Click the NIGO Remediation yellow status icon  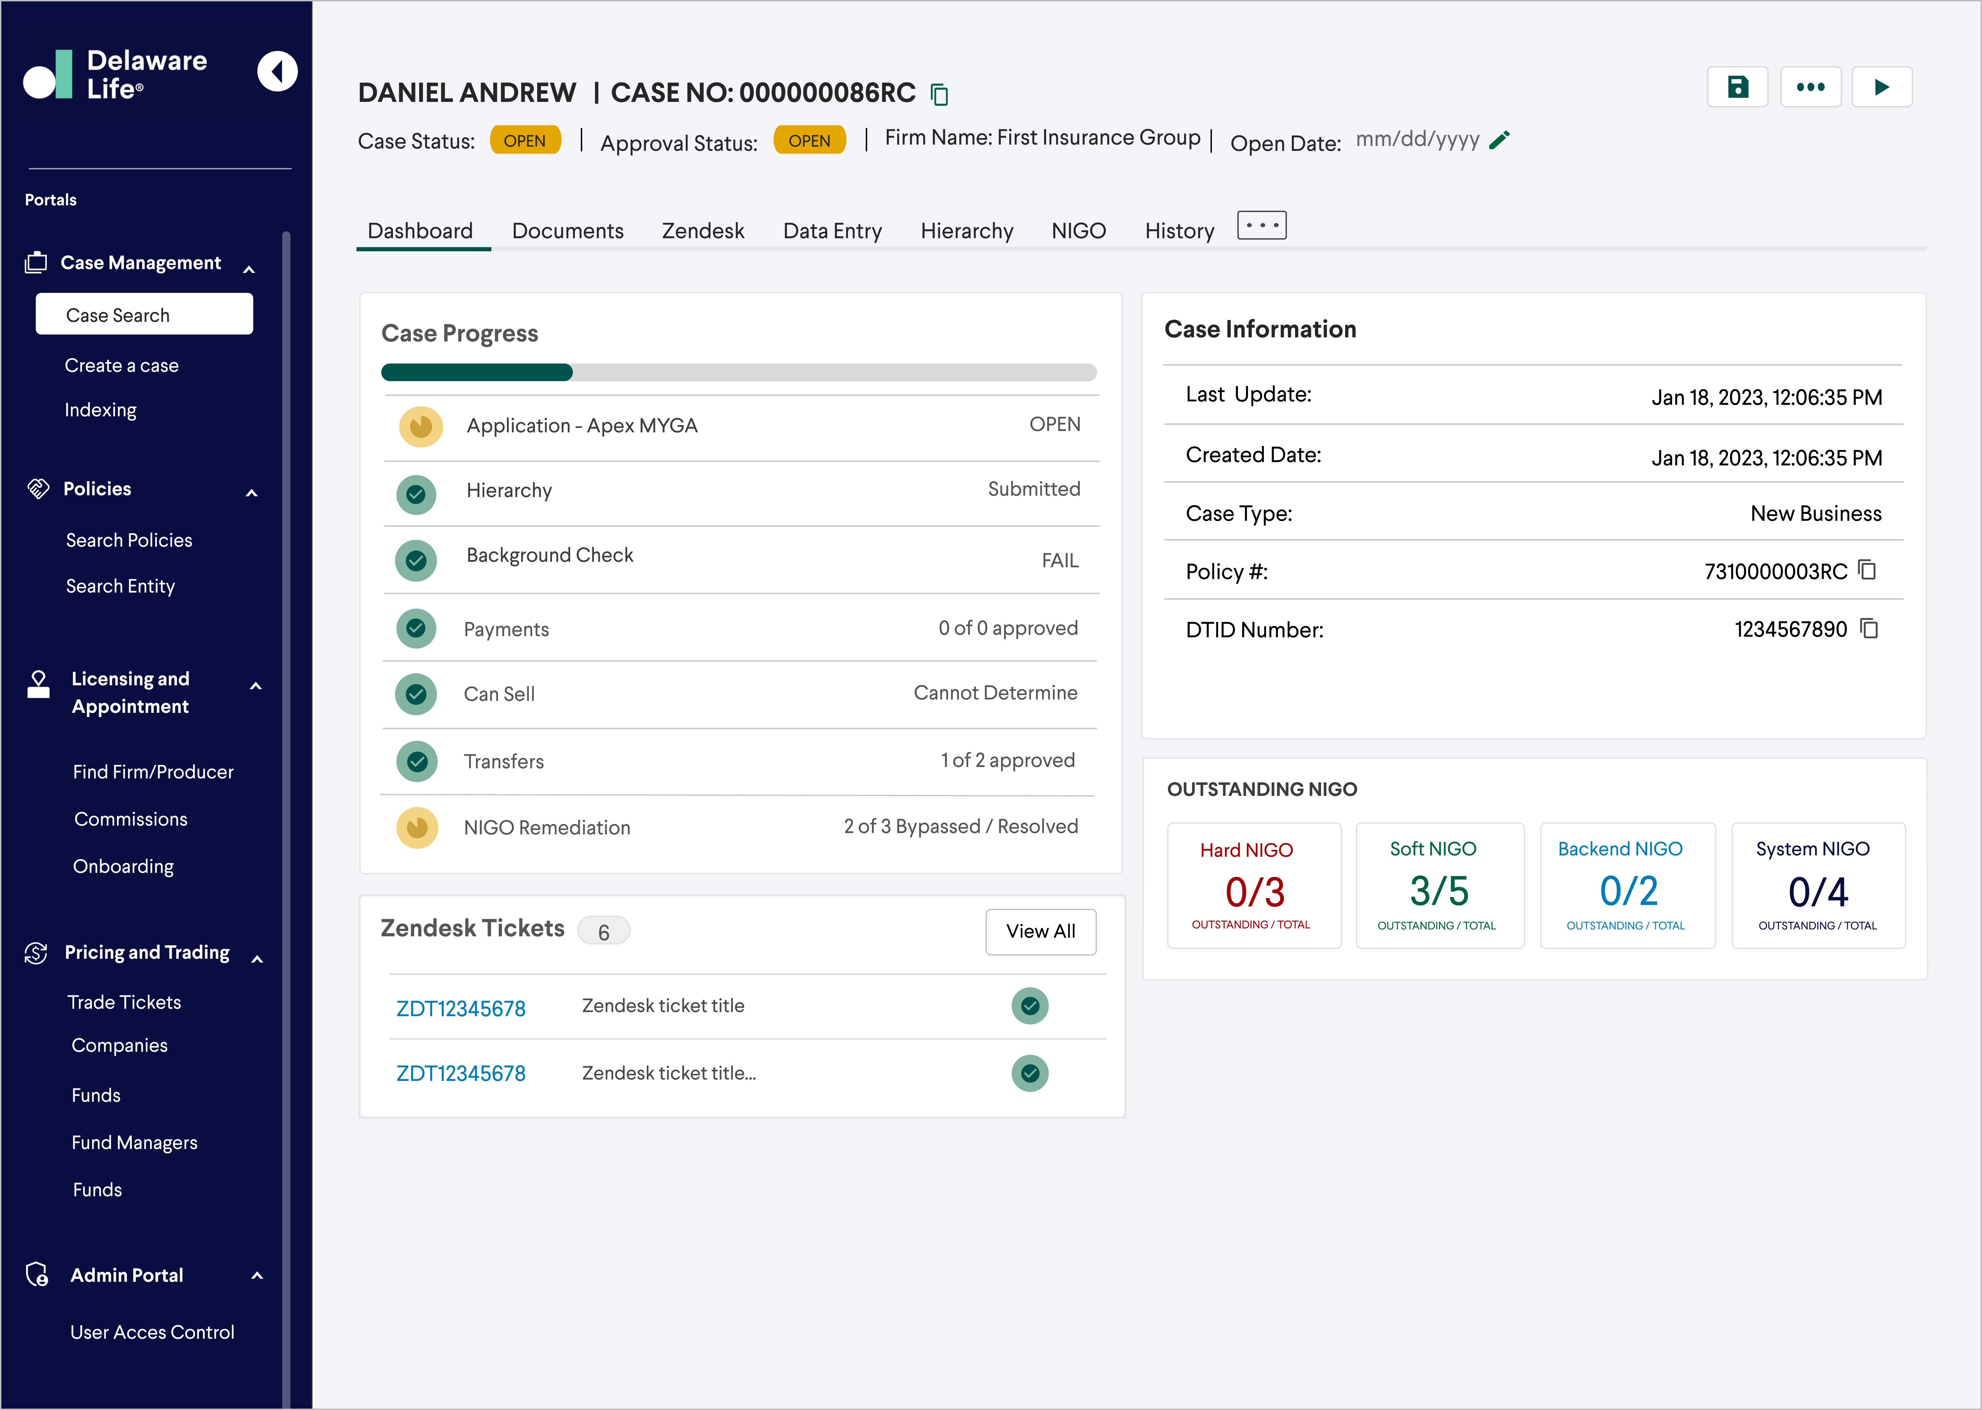tap(417, 828)
